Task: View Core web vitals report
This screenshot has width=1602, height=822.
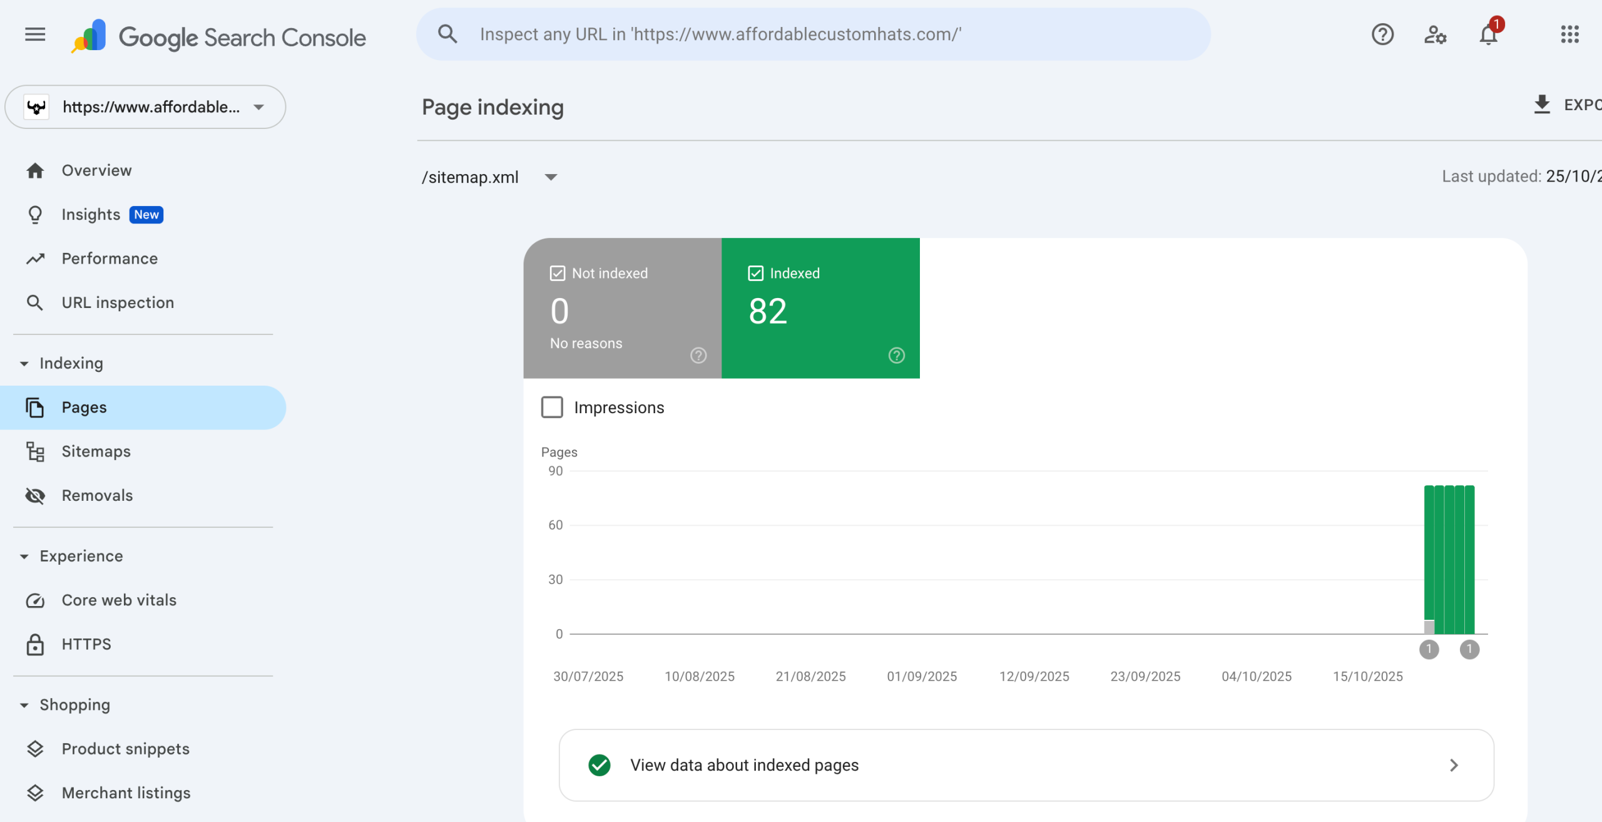Action: (x=119, y=600)
